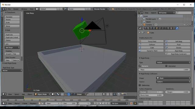Jump to the start frame

tap(95, 103)
